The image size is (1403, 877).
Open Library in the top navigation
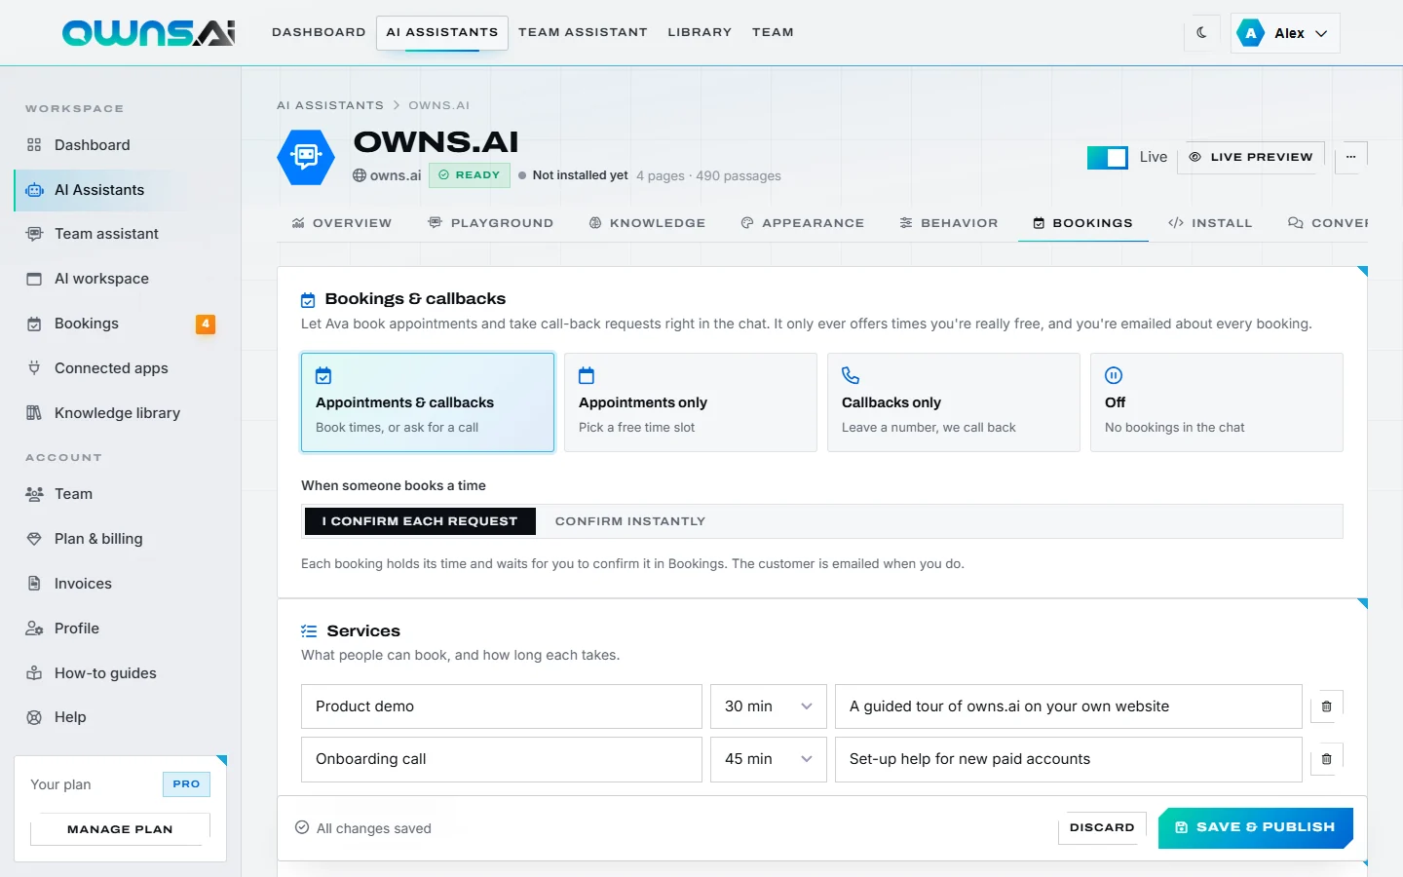pyautogui.click(x=700, y=32)
